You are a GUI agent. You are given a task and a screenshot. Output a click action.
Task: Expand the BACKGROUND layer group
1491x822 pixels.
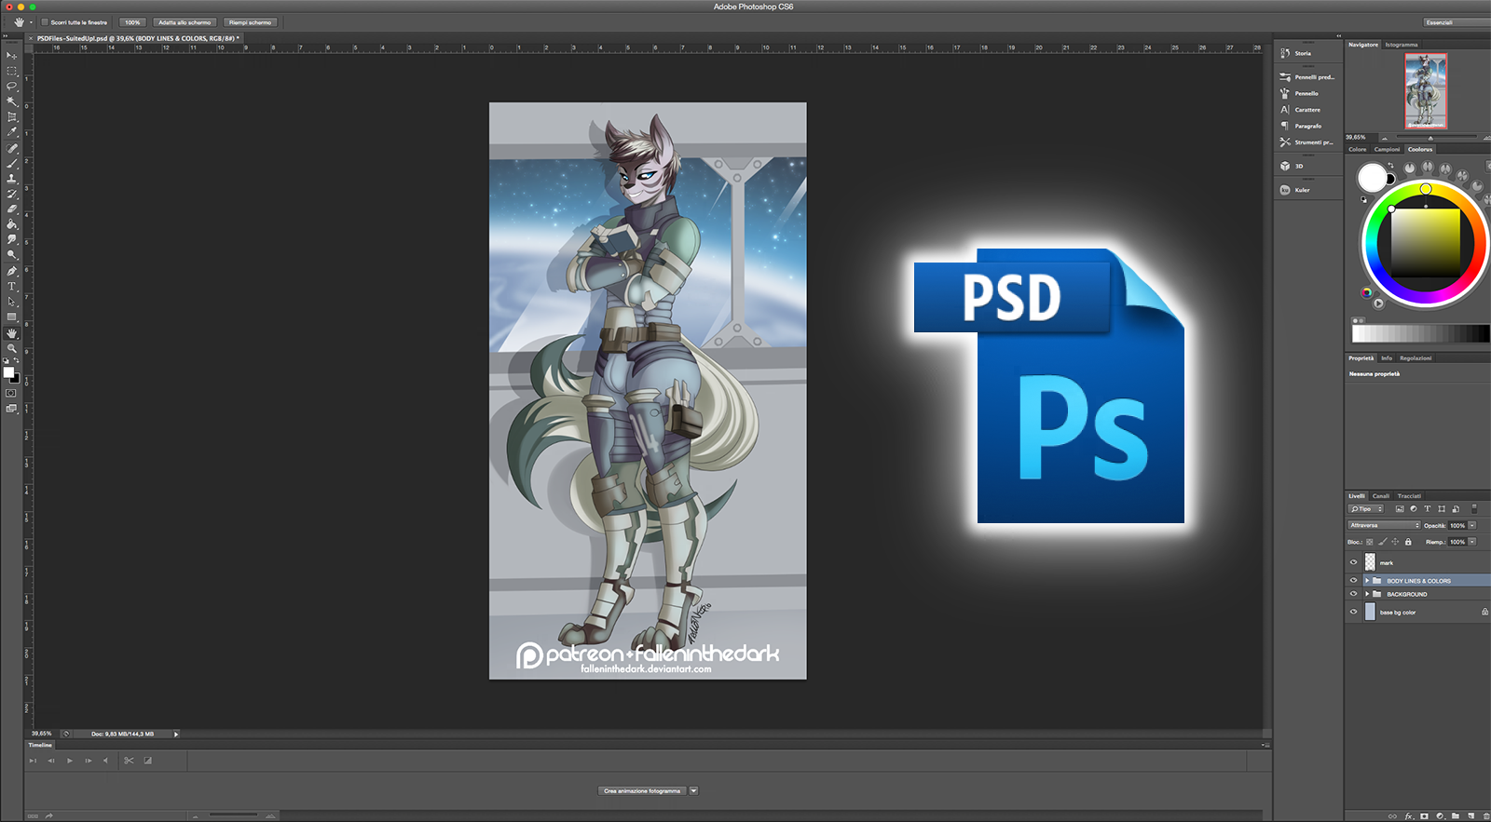coord(1367,594)
